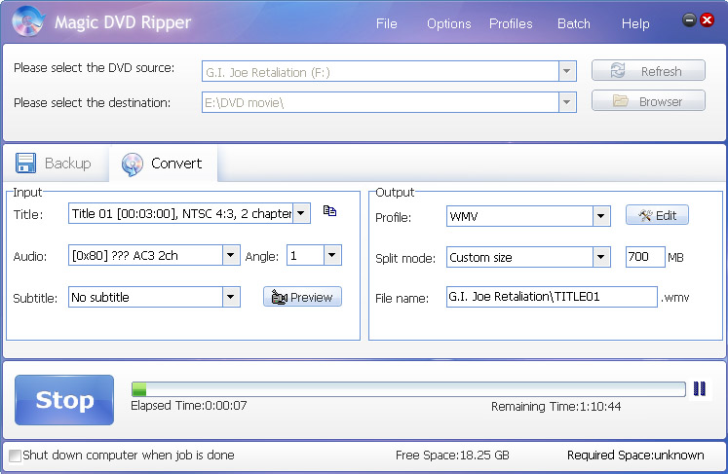Open the Profiles menu
This screenshot has width=728, height=474.
pyautogui.click(x=511, y=23)
